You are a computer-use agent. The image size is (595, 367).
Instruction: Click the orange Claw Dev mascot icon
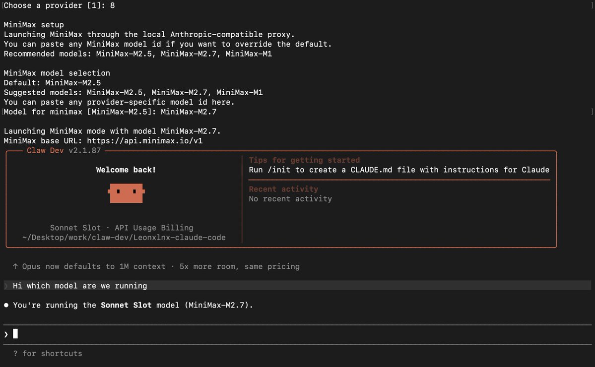pos(127,193)
